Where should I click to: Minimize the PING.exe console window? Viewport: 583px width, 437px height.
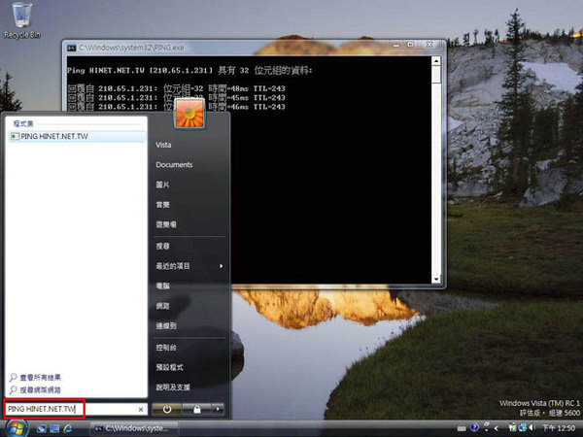pos(396,45)
